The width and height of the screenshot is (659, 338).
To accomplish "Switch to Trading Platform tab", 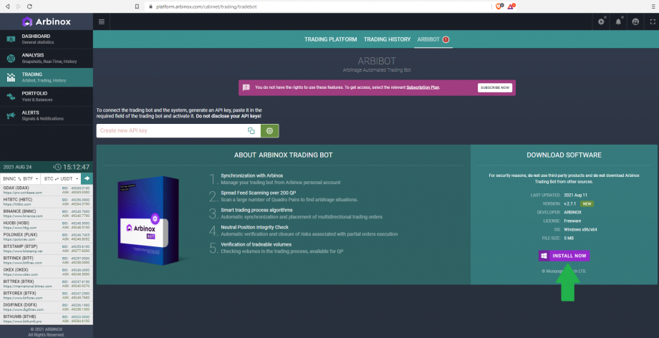I will pyautogui.click(x=331, y=39).
